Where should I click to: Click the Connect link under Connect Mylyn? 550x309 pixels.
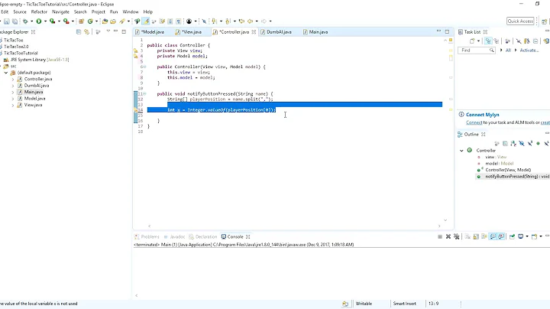click(474, 122)
